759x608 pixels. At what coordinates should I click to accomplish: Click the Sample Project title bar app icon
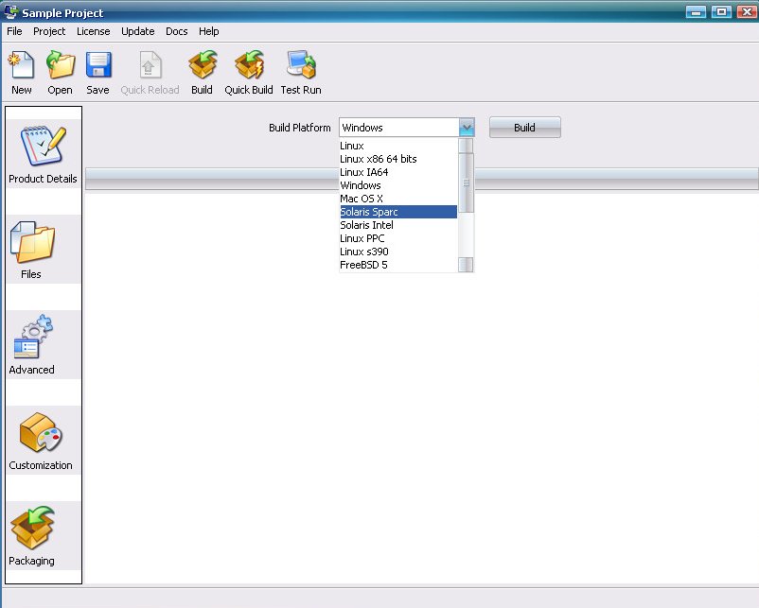click(x=10, y=11)
